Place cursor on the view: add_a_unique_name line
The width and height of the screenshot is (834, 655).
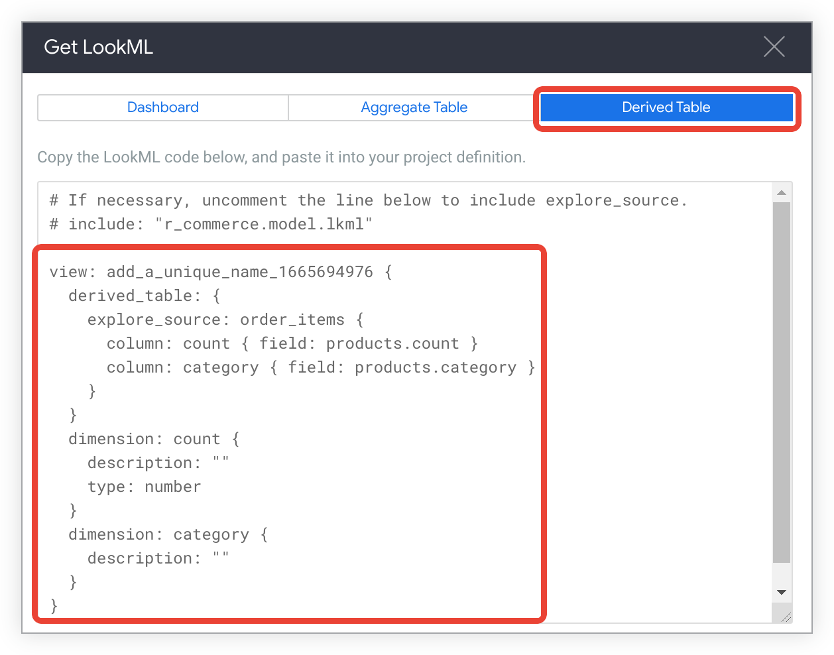point(220,272)
